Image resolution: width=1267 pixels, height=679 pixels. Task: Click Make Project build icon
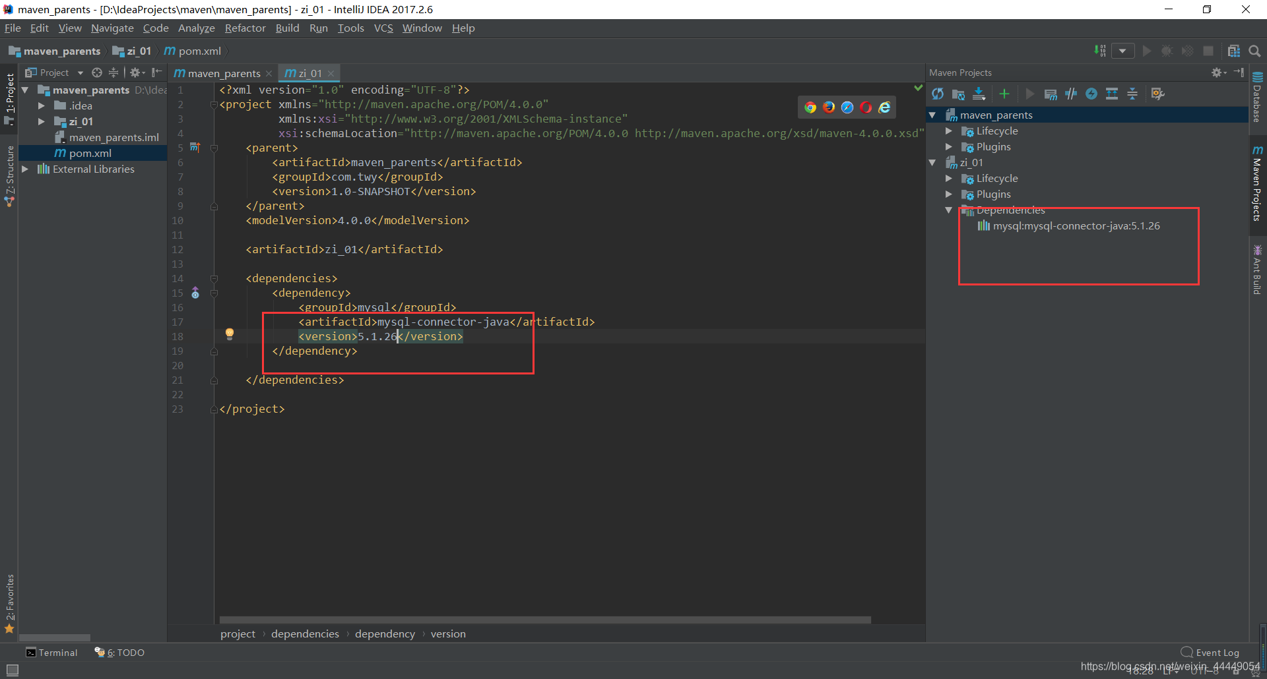coord(1100,51)
